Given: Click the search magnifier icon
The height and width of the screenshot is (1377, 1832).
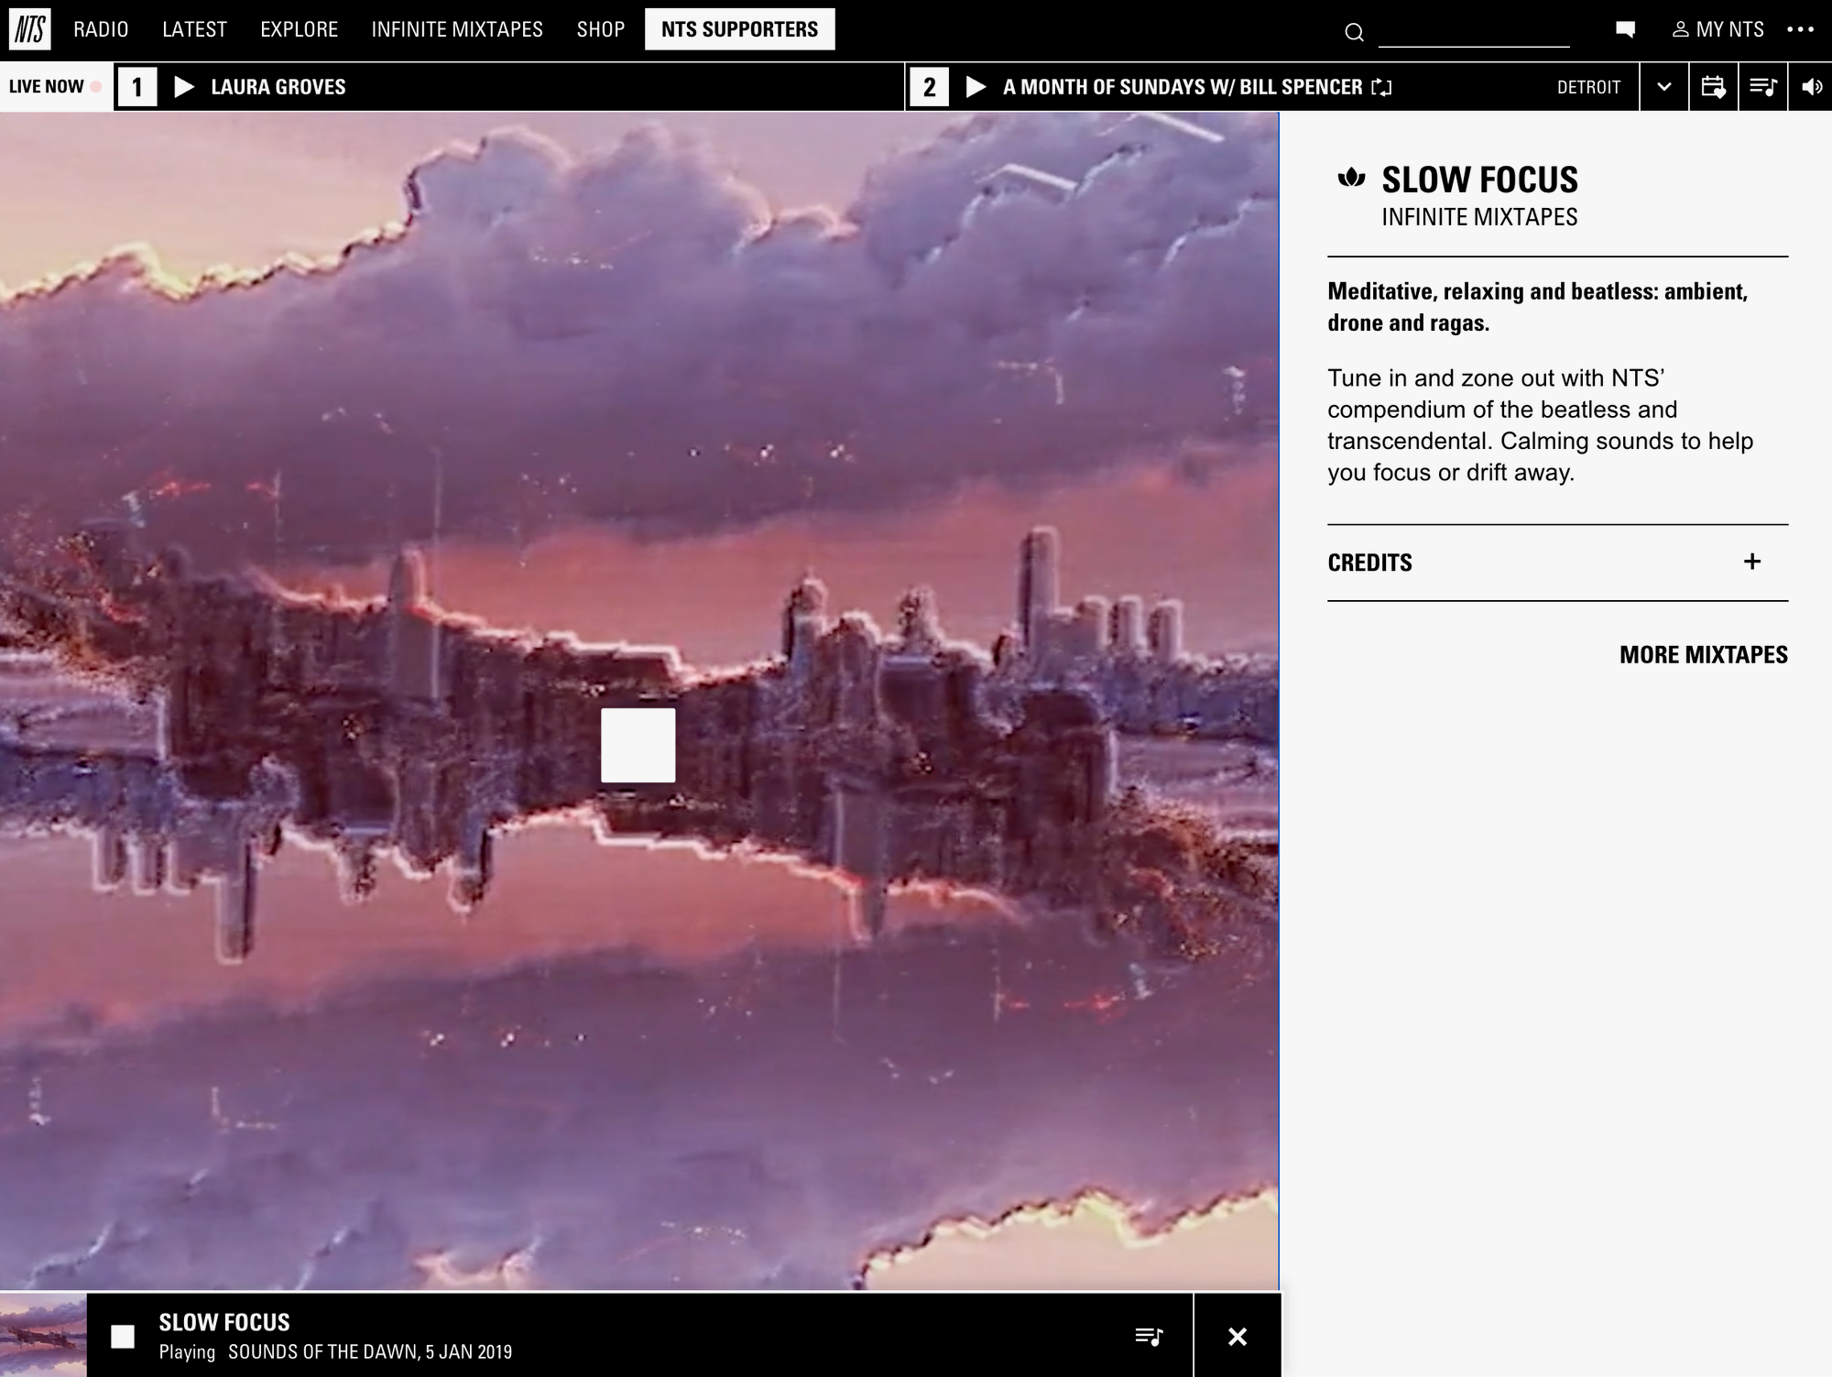Looking at the screenshot, I should coord(1354,33).
